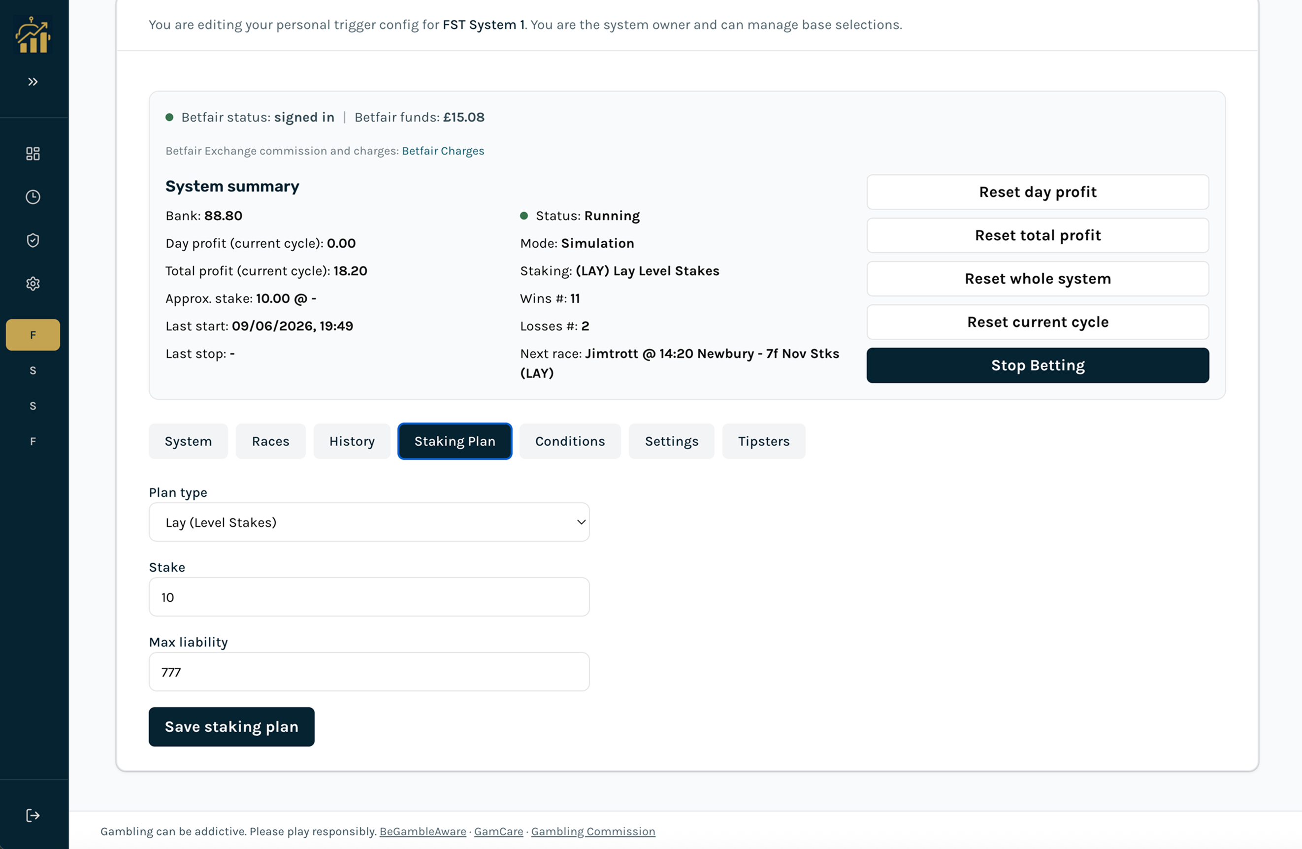Screen dimensions: 1302x849
Task: Click the Approx. stake 10.00 text
Action: (241, 299)
